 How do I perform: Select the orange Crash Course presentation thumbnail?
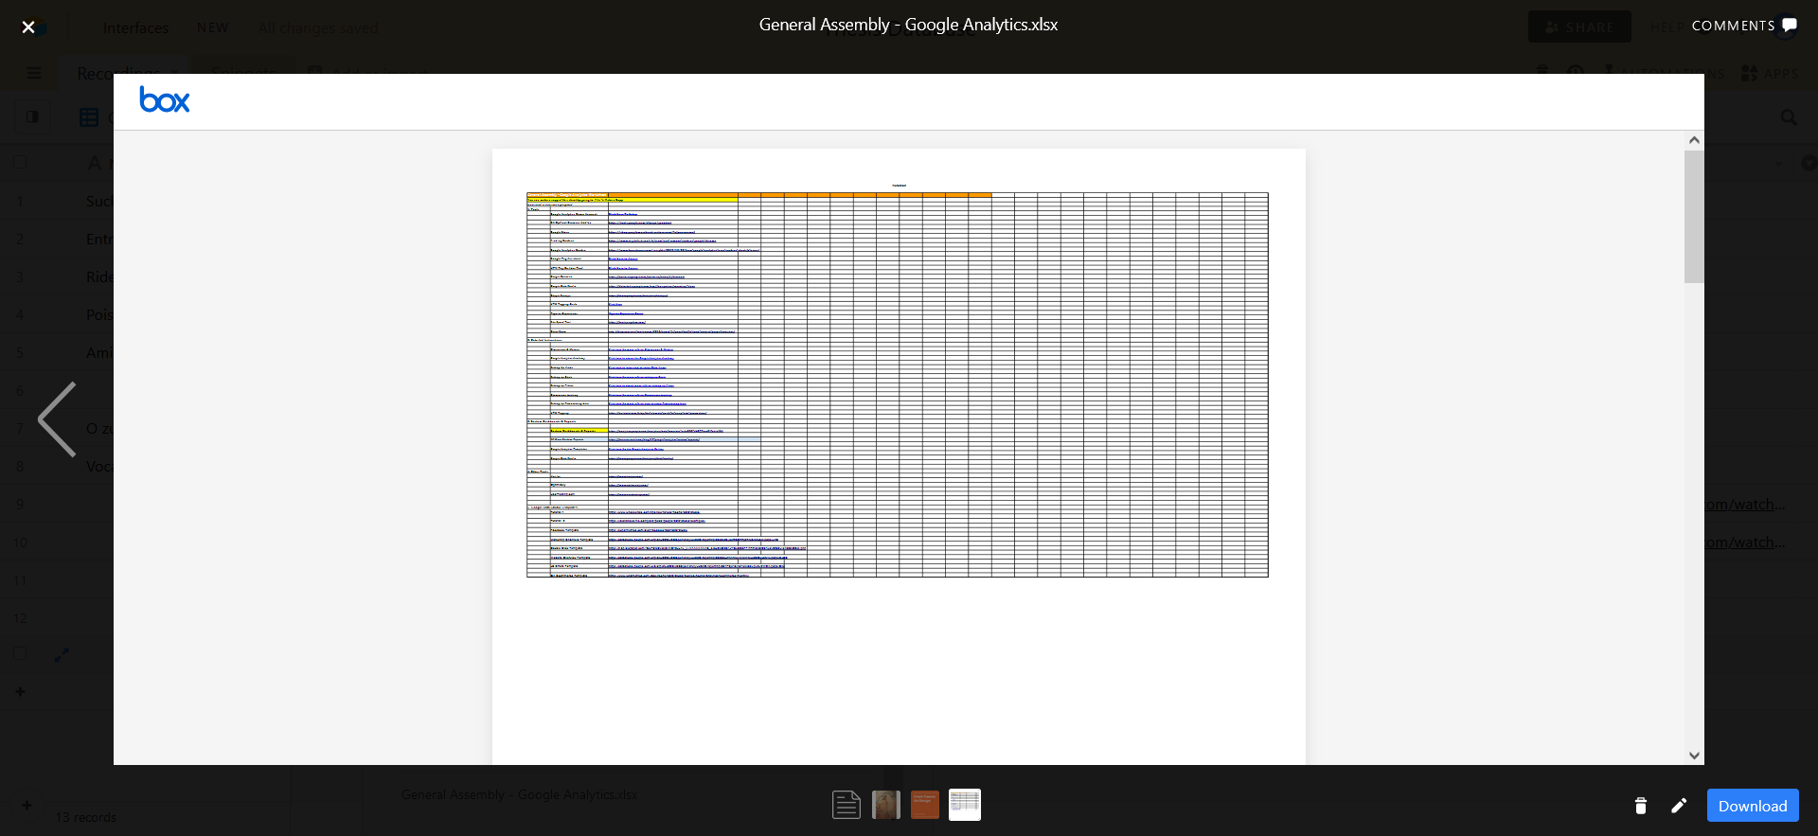(x=925, y=805)
